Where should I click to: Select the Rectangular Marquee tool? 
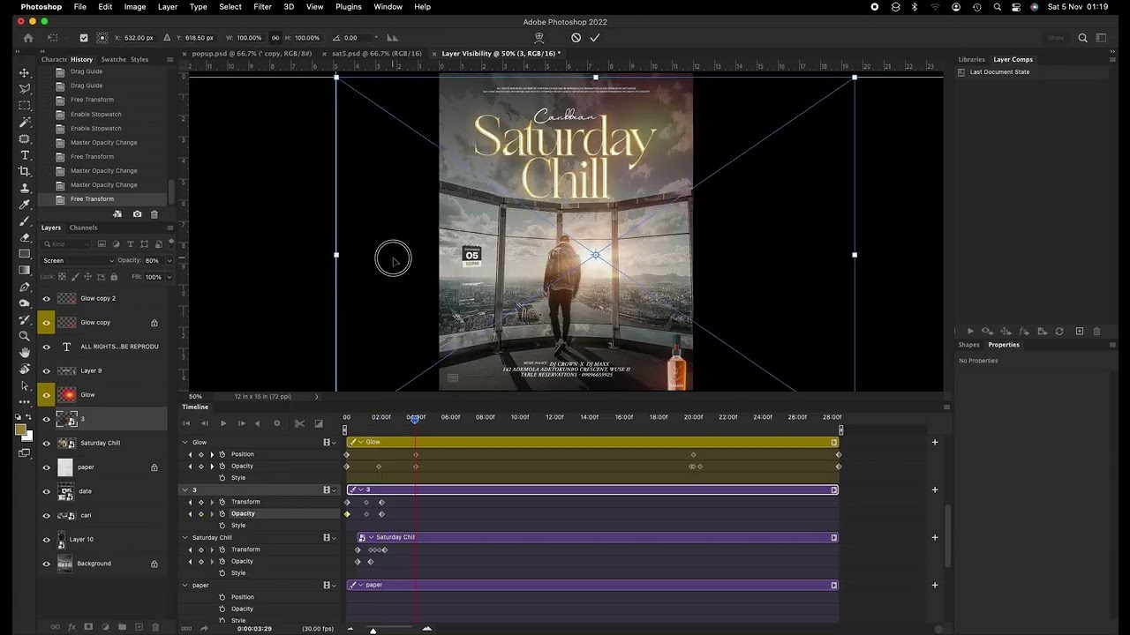pyautogui.click(x=25, y=105)
